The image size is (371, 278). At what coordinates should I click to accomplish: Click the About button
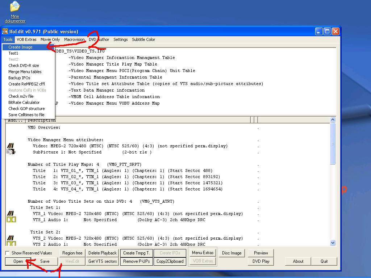[298, 261]
